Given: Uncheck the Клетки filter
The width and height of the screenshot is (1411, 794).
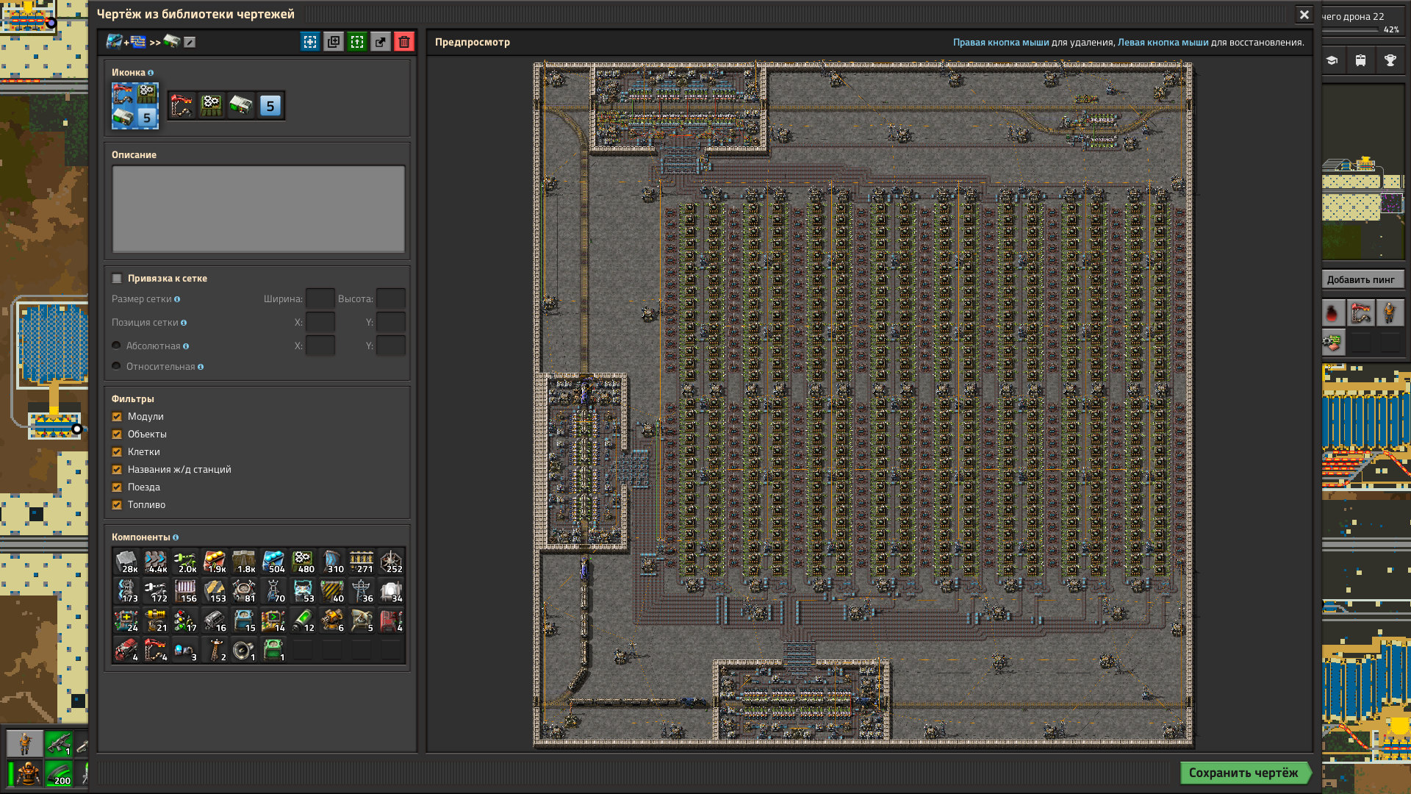Looking at the screenshot, I should tap(117, 452).
